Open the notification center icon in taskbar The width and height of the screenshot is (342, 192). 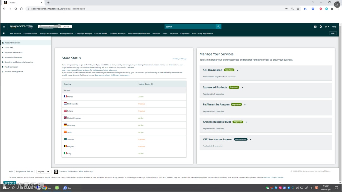coord(336,188)
